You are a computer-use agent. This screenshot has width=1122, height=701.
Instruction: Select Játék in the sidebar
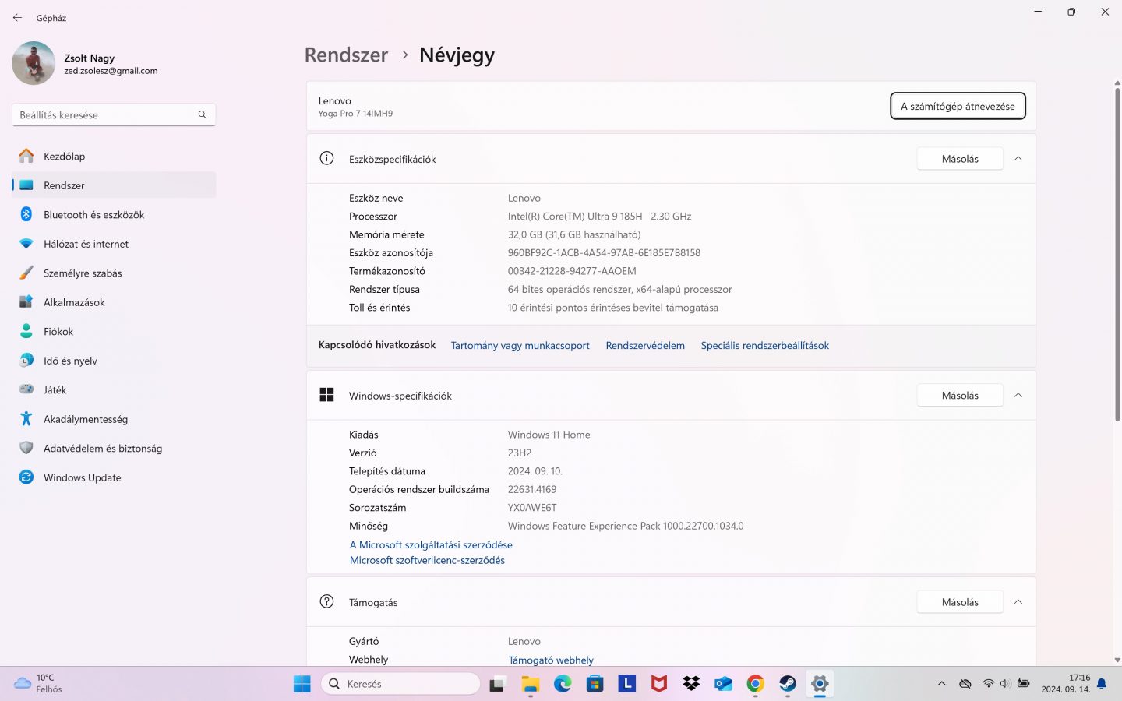[x=114, y=389]
